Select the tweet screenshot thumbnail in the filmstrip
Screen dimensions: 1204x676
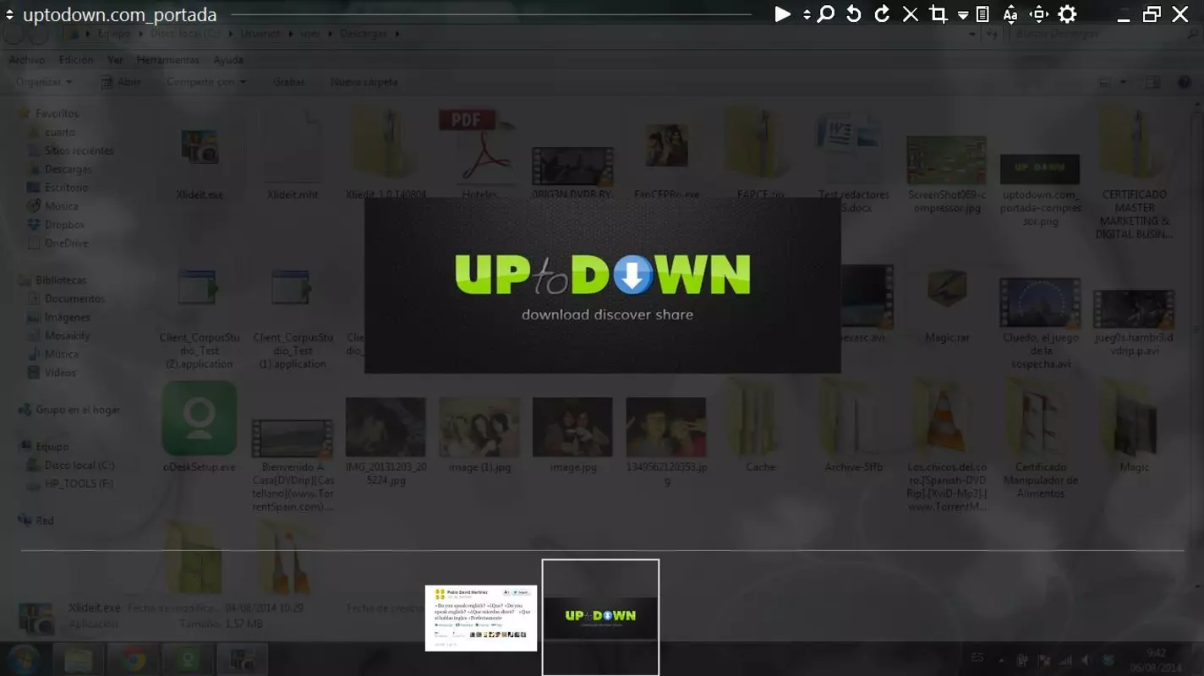(481, 618)
